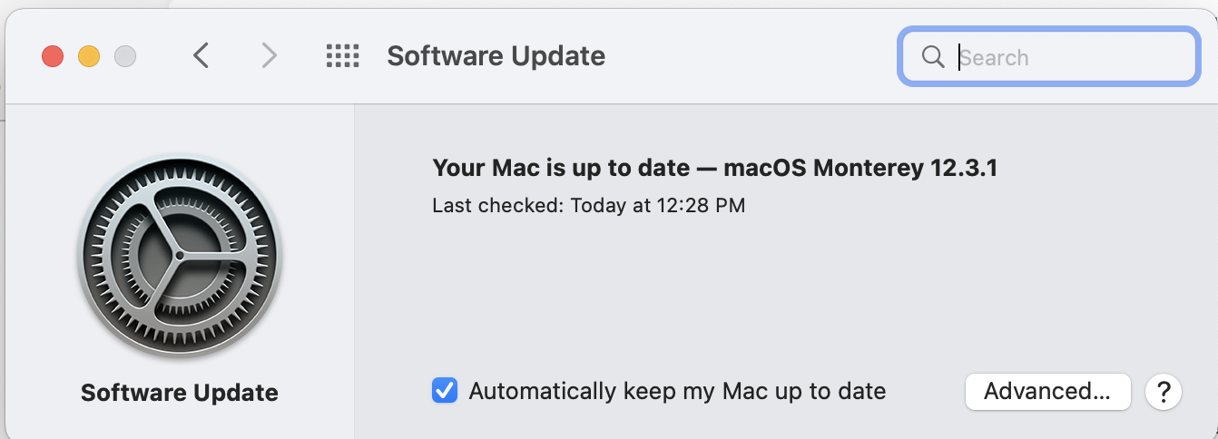Go back to the previous preference pane
The height and width of the screenshot is (439, 1218).
[x=201, y=56]
